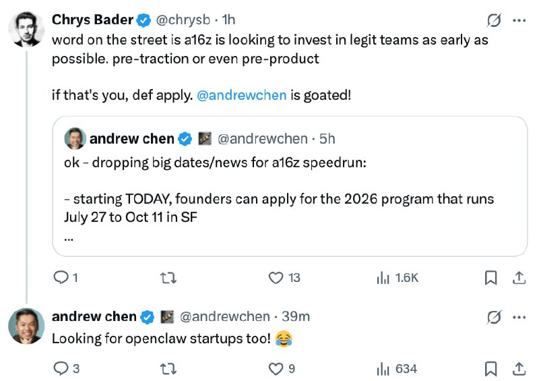Click Grok icon on andrew chen's reply
Image resolution: width=539 pixels, height=381 pixels.
click(494, 316)
